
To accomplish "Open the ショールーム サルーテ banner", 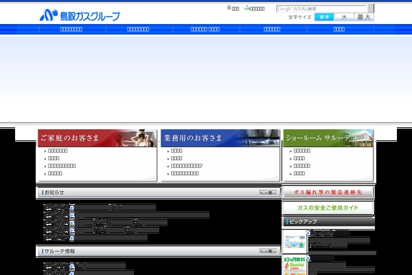I will (328, 138).
